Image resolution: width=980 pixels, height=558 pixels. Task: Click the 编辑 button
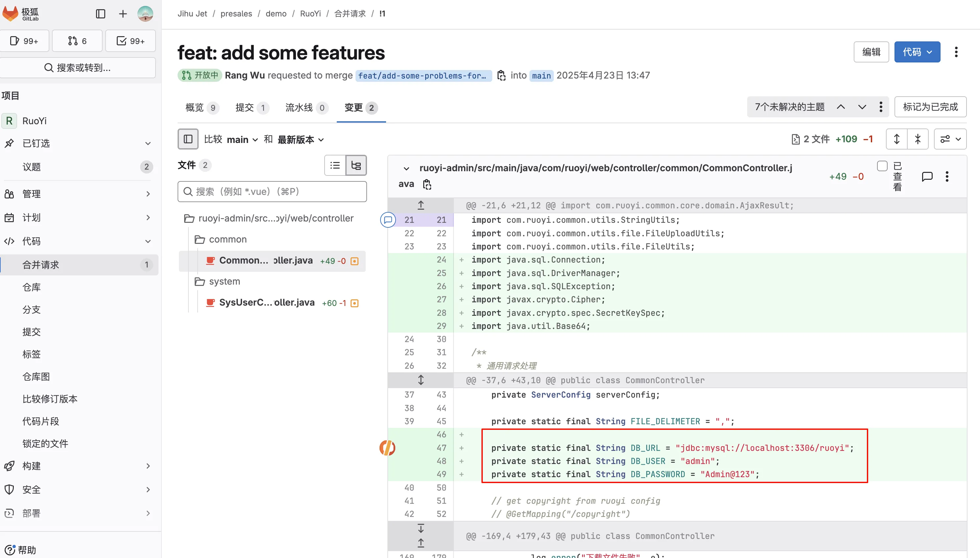point(871,52)
